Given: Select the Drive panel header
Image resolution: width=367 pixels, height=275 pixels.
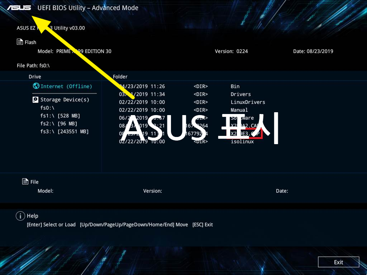Looking at the screenshot, I should click(35, 76).
